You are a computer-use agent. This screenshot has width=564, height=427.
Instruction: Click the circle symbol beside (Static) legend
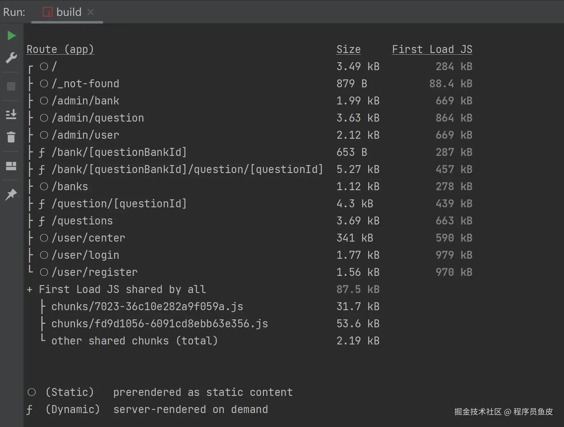(32, 392)
